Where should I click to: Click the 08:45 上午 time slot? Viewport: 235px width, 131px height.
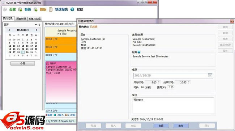61,49
